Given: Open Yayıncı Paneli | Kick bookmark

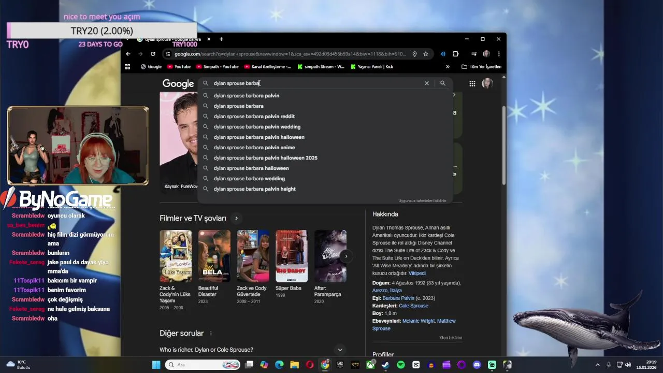Looking at the screenshot, I should tap(372, 66).
